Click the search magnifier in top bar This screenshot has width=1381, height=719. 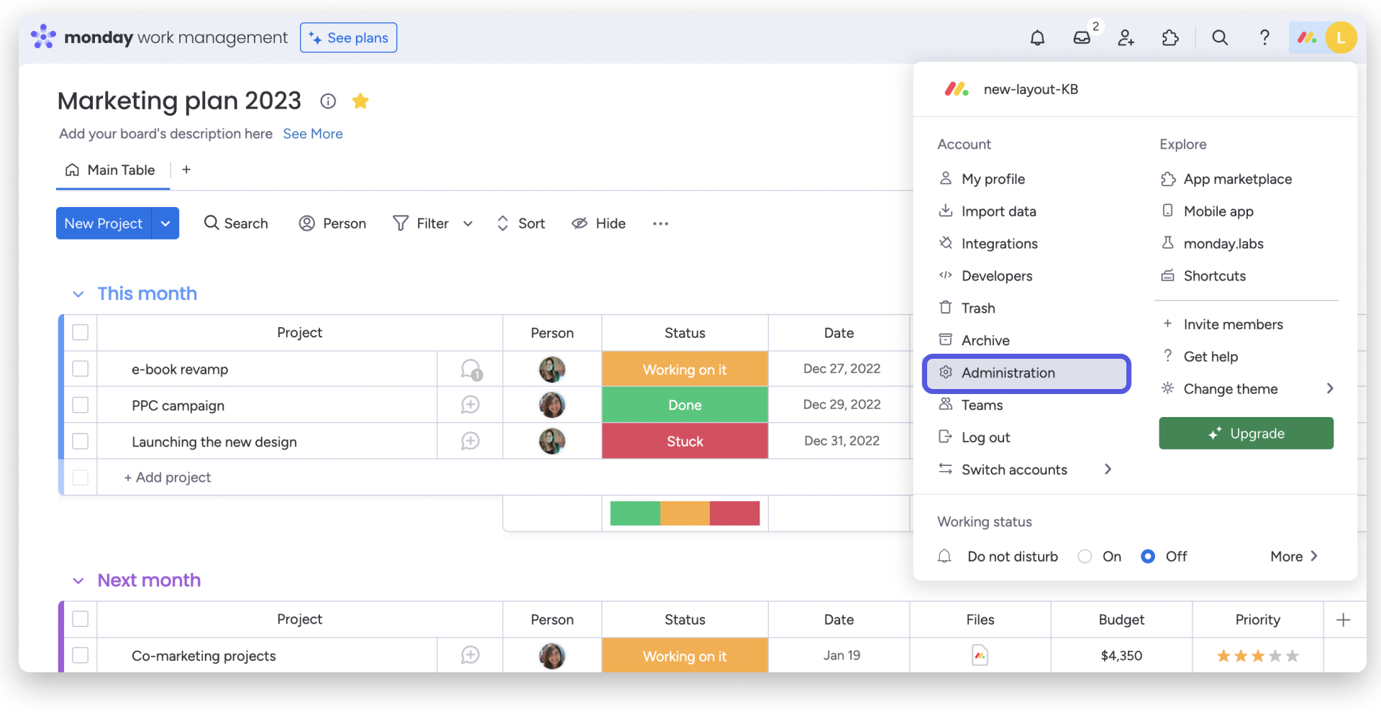point(1220,37)
